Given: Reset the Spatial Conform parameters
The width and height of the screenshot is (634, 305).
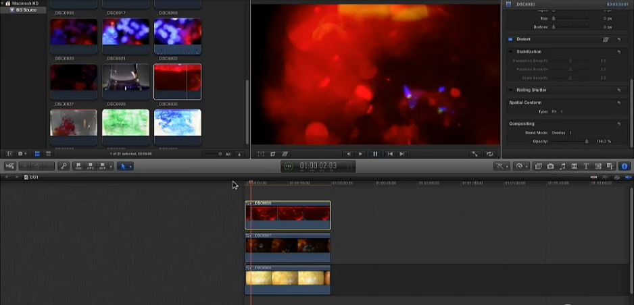Looking at the screenshot, I should [x=618, y=103].
